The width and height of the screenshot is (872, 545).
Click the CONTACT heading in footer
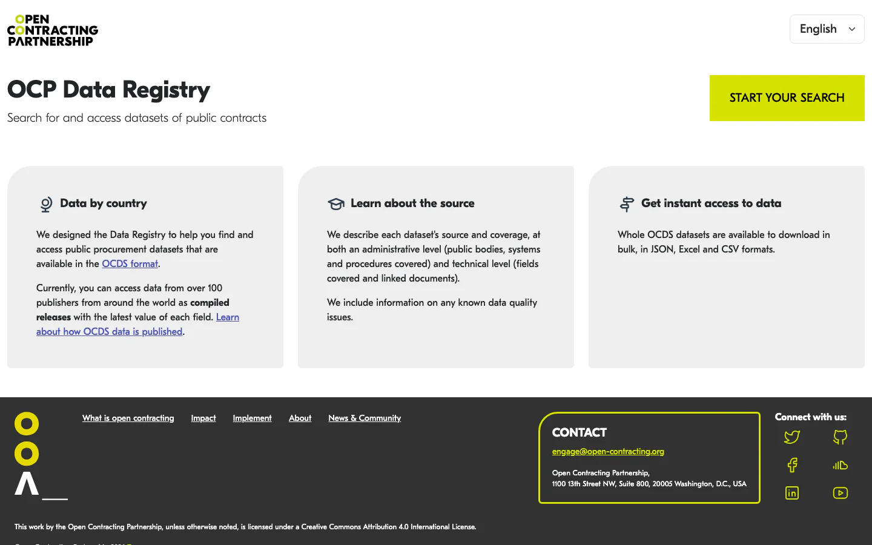click(x=579, y=433)
